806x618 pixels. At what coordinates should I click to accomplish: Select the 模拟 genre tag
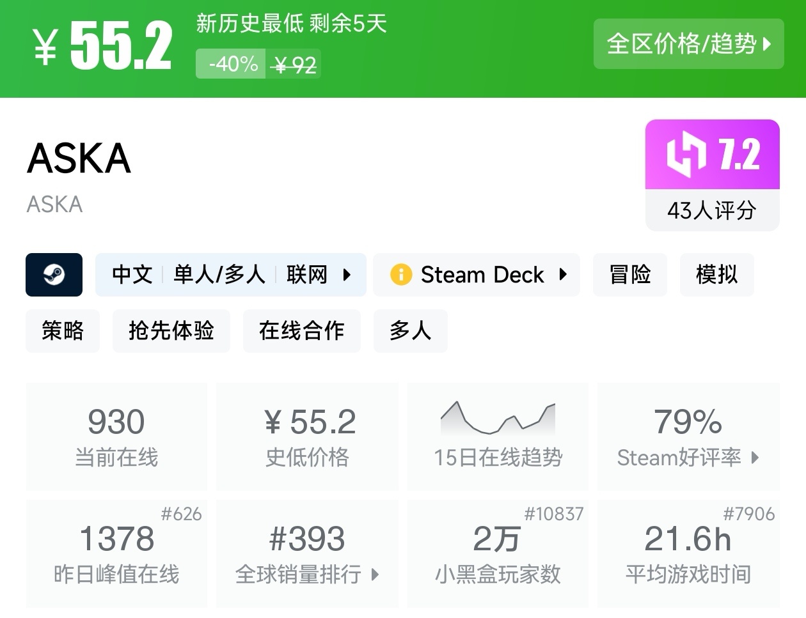tap(716, 275)
